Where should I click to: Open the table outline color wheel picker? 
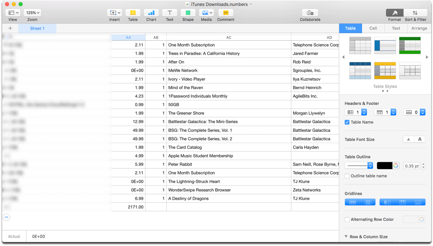396,166
